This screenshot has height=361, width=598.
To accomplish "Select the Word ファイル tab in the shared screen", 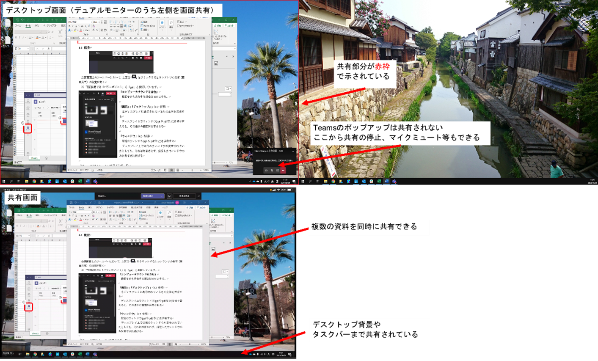I will (x=72, y=207).
